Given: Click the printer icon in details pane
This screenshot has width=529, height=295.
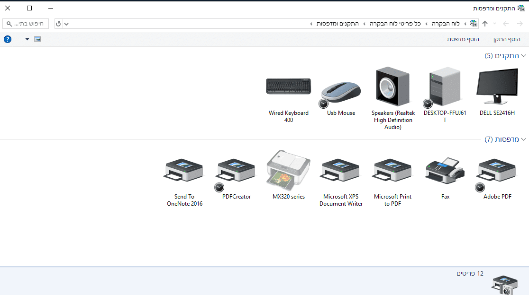Looking at the screenshot, I should tap(504, 285).
